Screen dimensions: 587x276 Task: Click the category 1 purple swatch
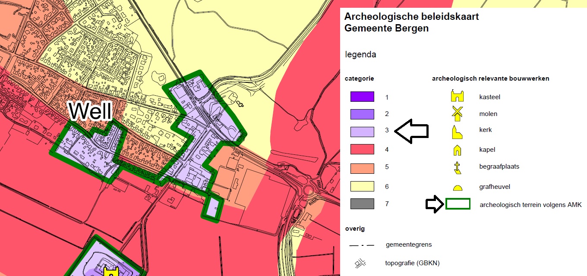click(x=362, y=97)
